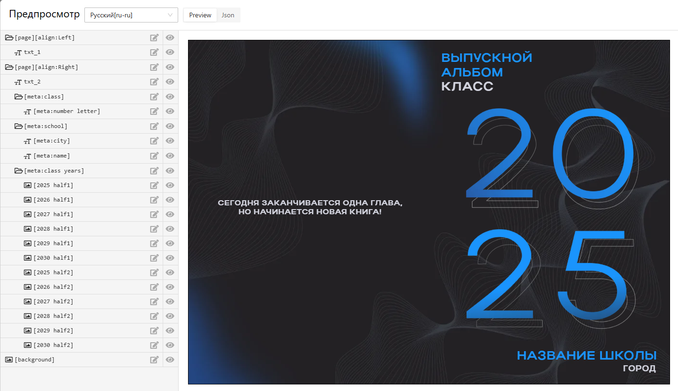Edit the [meta:name] text element
This screenshot has height=391, width=678.
[154, 156]
